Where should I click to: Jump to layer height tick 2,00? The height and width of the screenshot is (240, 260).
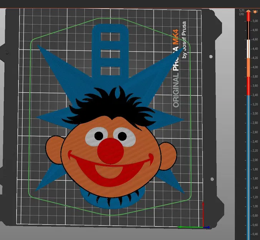(255, 160)
